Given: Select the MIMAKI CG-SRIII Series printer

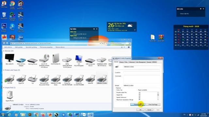Looking at the screenshot, I should pyautogui.click(x=56, y=80).
